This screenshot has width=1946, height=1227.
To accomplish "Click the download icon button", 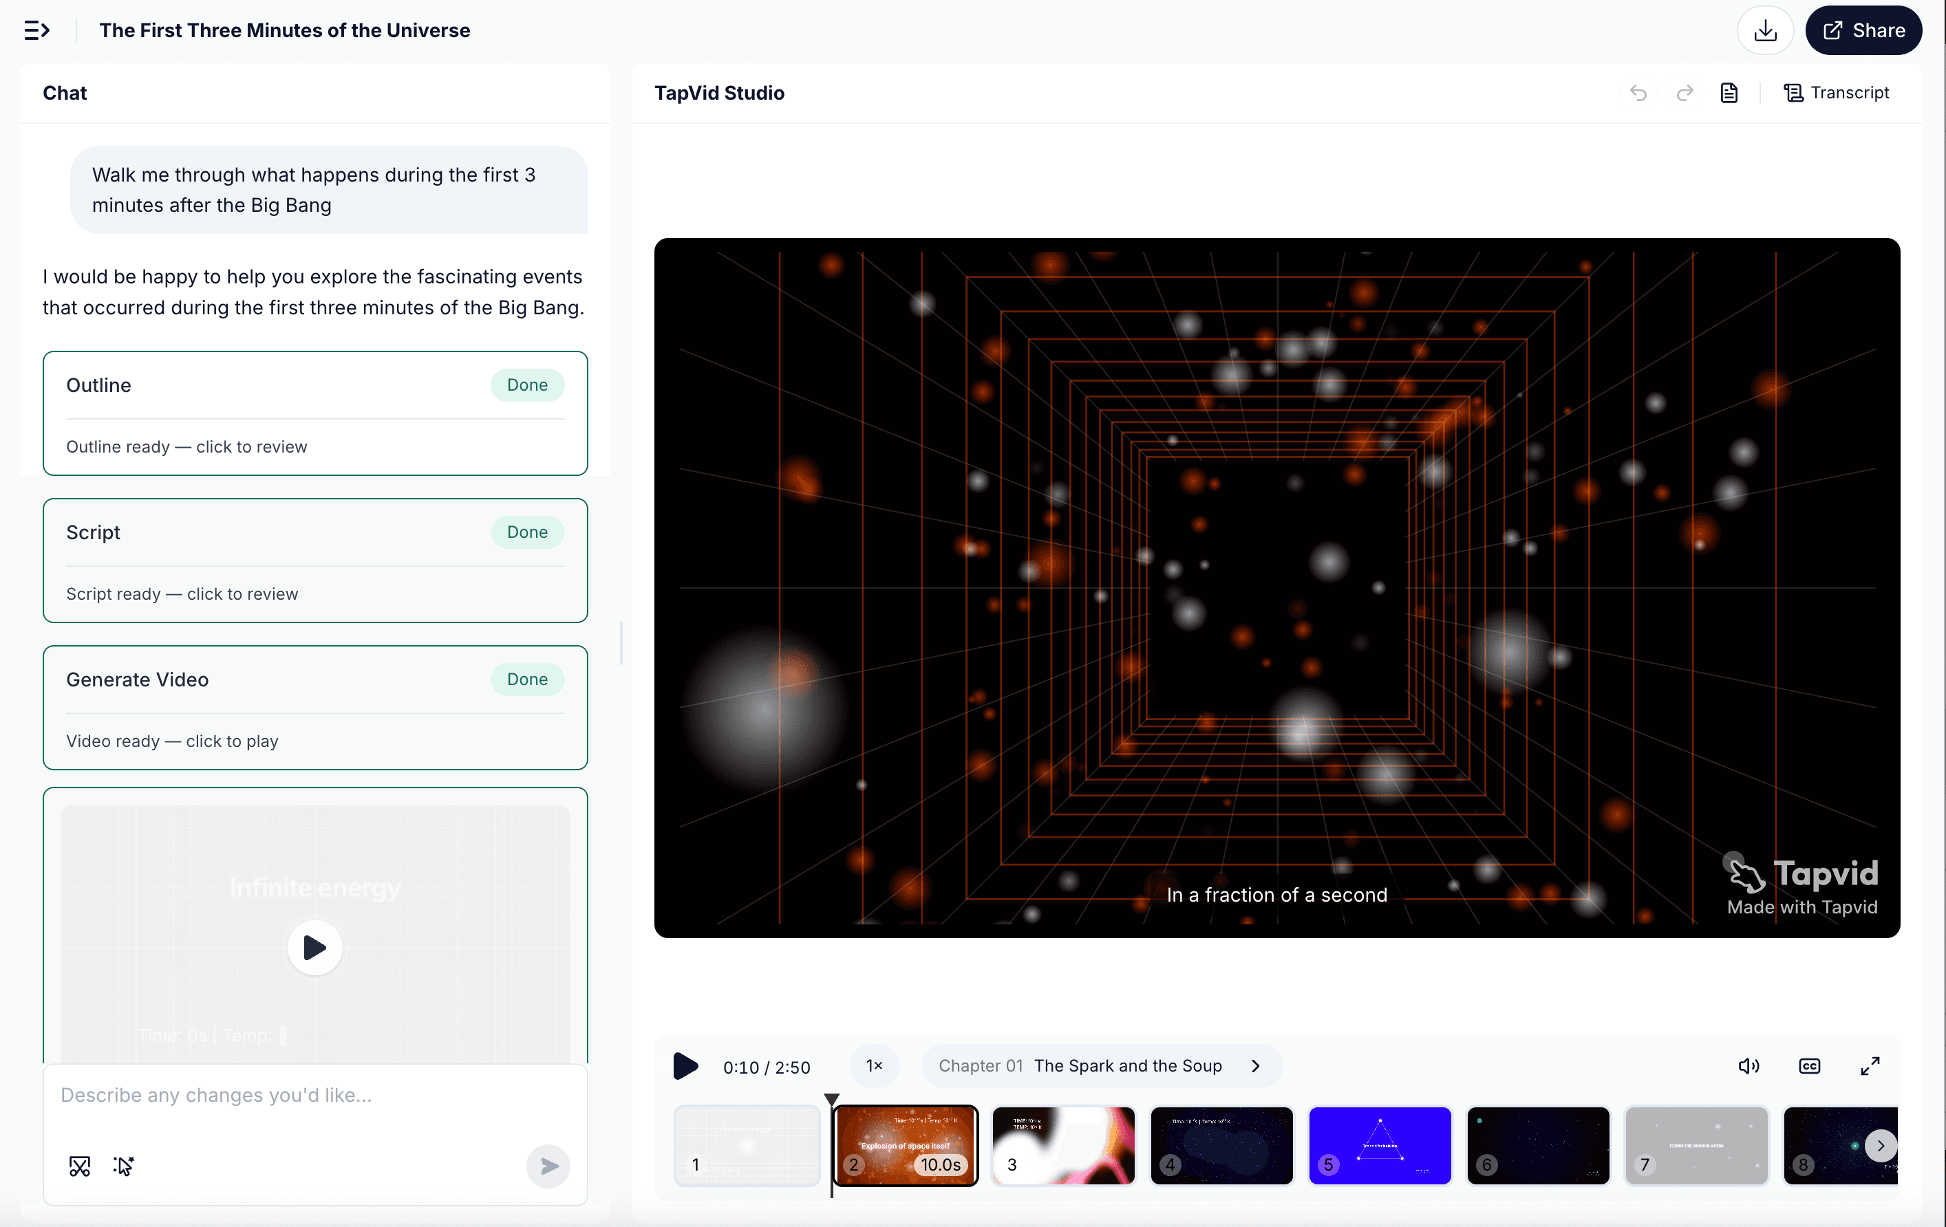I will [x=1765, y=31].
